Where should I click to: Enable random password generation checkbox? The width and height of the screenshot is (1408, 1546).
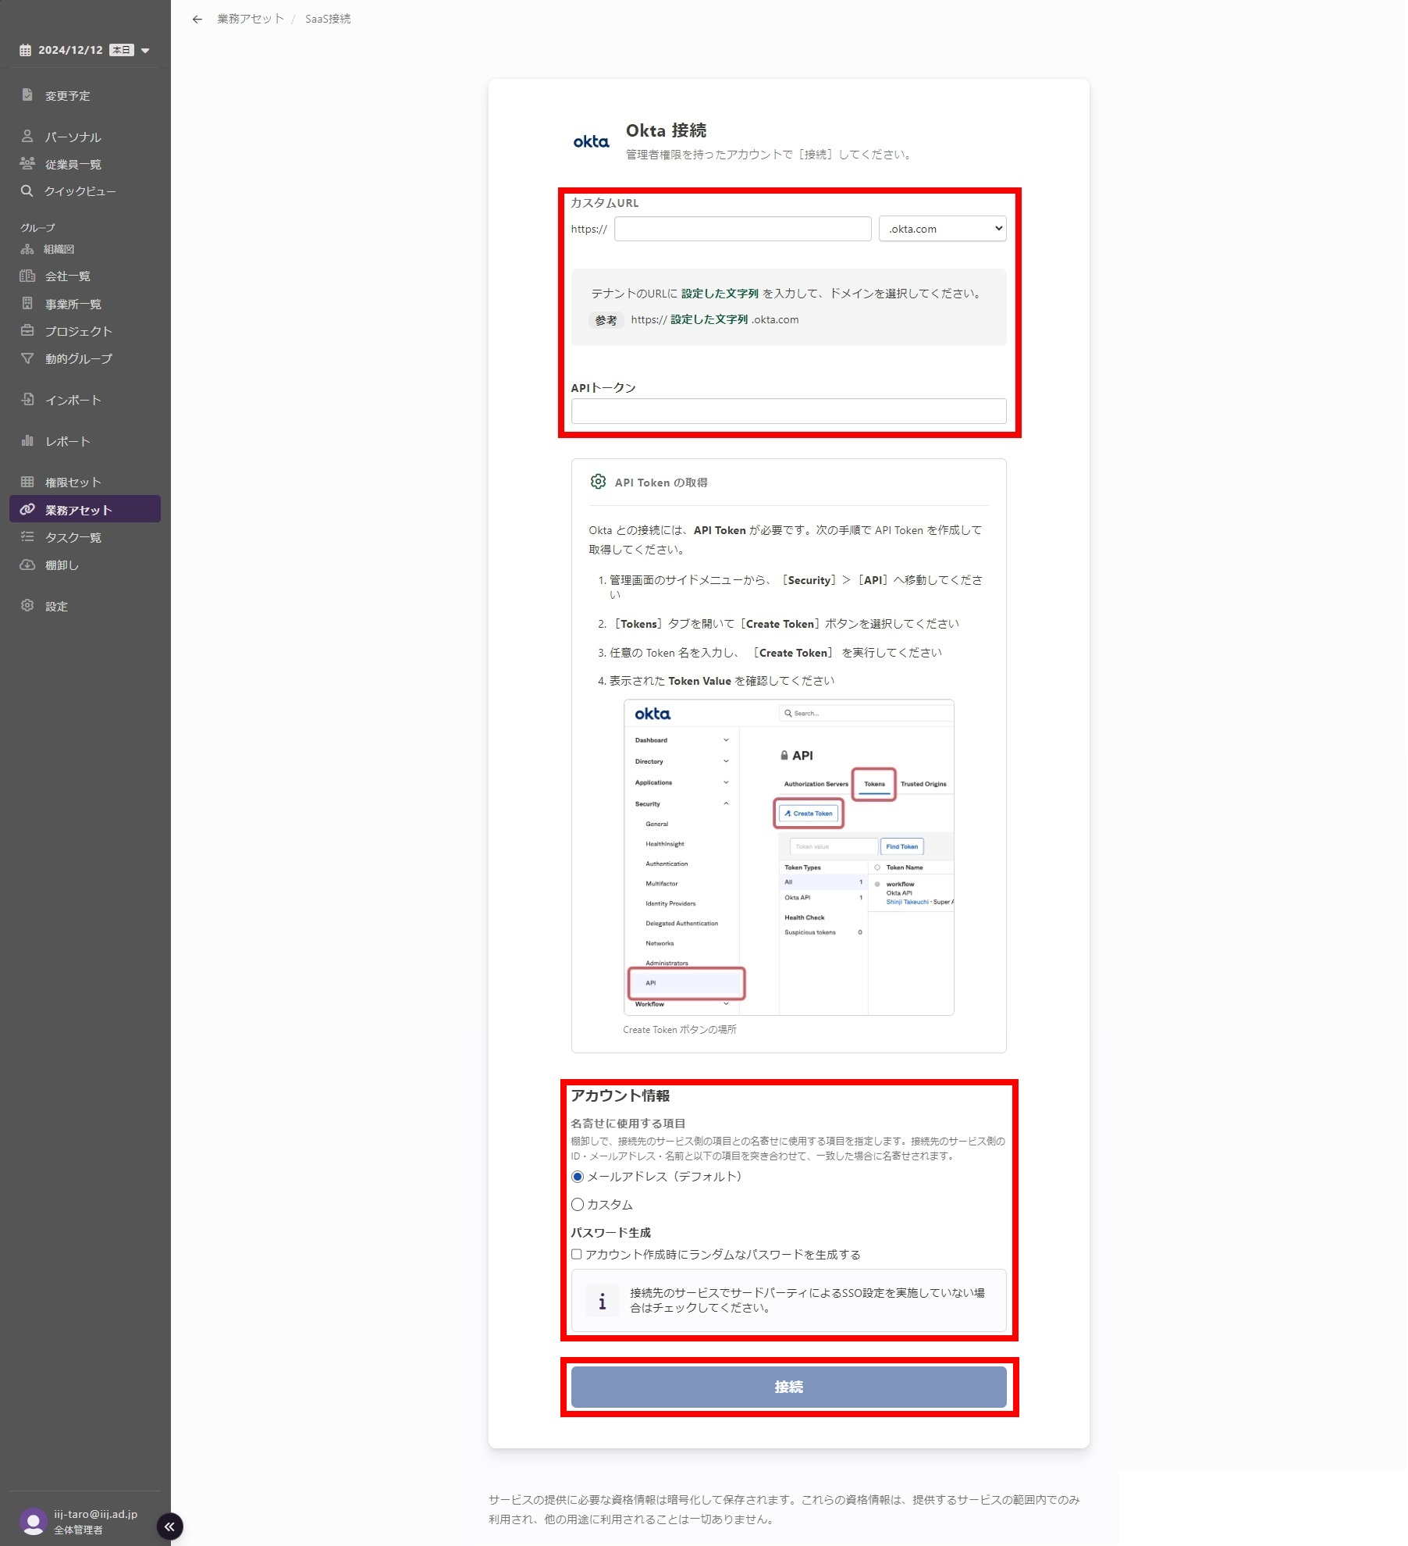(x=577, y=1254)
